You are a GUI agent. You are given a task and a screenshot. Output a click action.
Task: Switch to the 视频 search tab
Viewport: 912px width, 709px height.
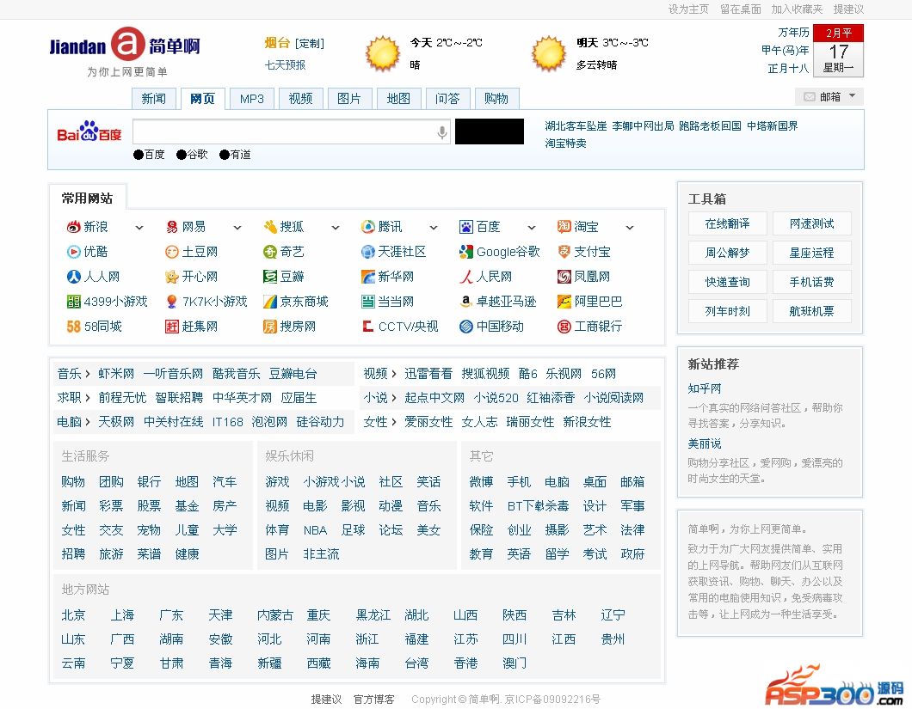[301, 99]
